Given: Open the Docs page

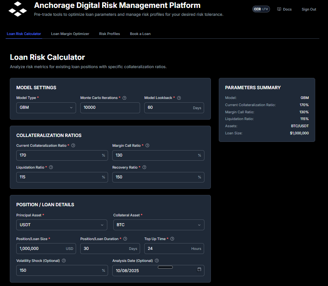Looking at the screenshot, I should (284, 9).
